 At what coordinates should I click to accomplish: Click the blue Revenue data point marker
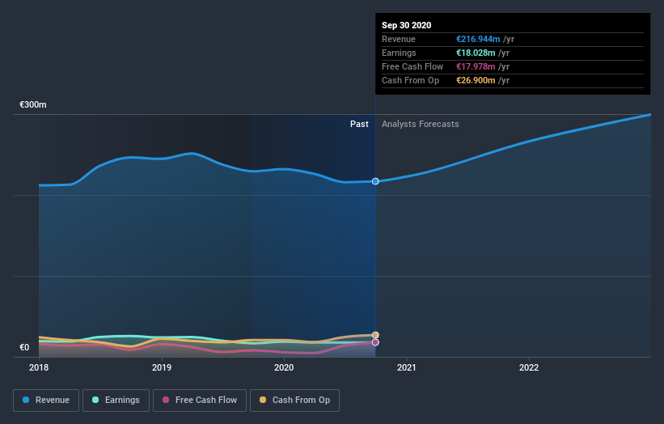375,181
